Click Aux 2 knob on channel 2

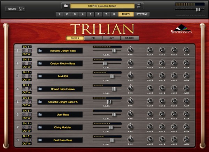162,63
